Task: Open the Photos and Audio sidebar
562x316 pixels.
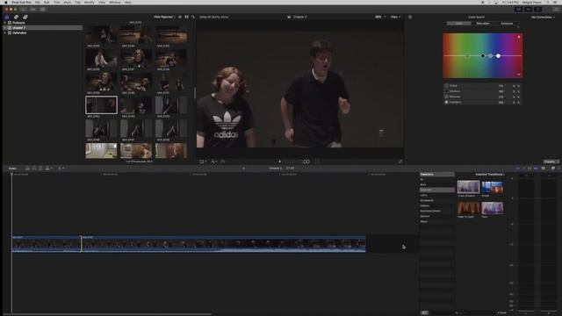Action: point(16,17)
